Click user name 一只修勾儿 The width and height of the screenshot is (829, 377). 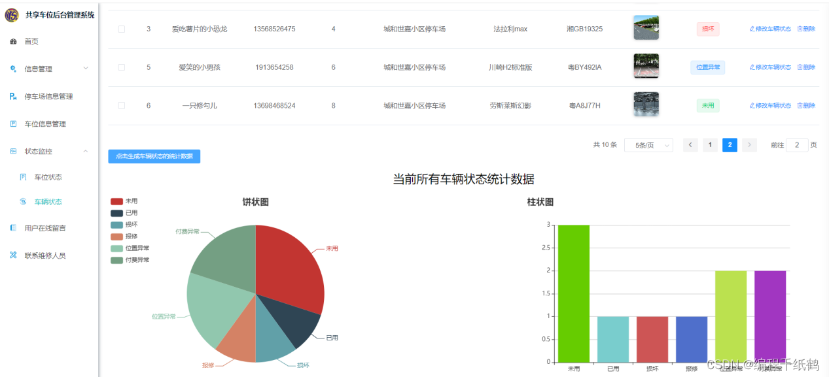click(200, 105)
